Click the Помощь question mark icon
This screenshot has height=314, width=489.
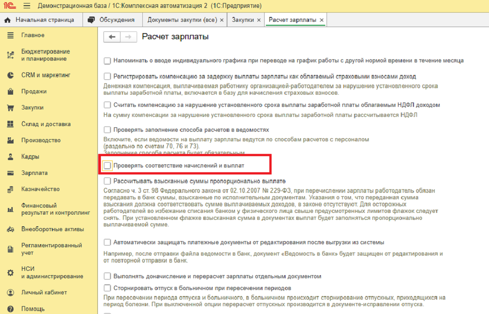[10, 309]
